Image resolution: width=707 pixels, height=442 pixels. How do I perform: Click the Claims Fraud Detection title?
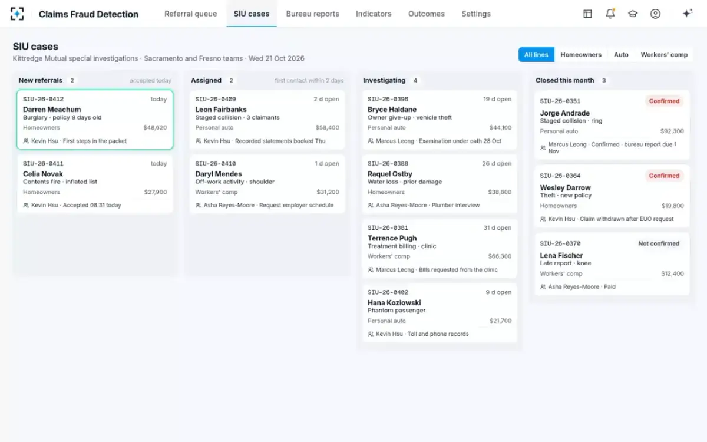[88, 14]
